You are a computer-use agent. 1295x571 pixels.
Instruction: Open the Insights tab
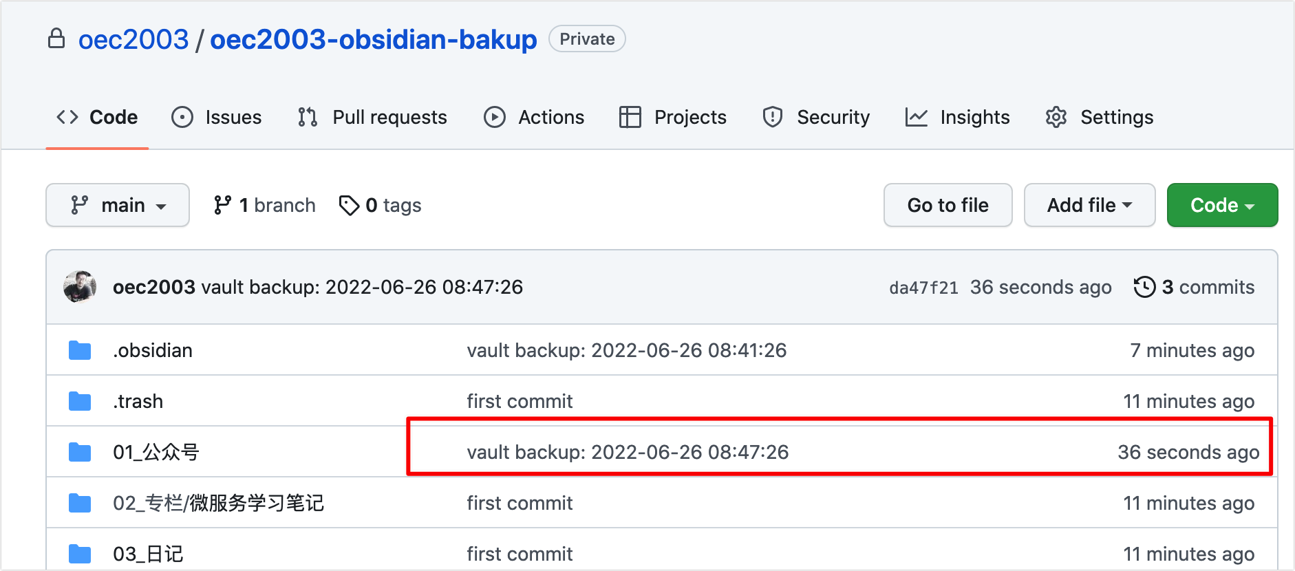coord(958,117)
